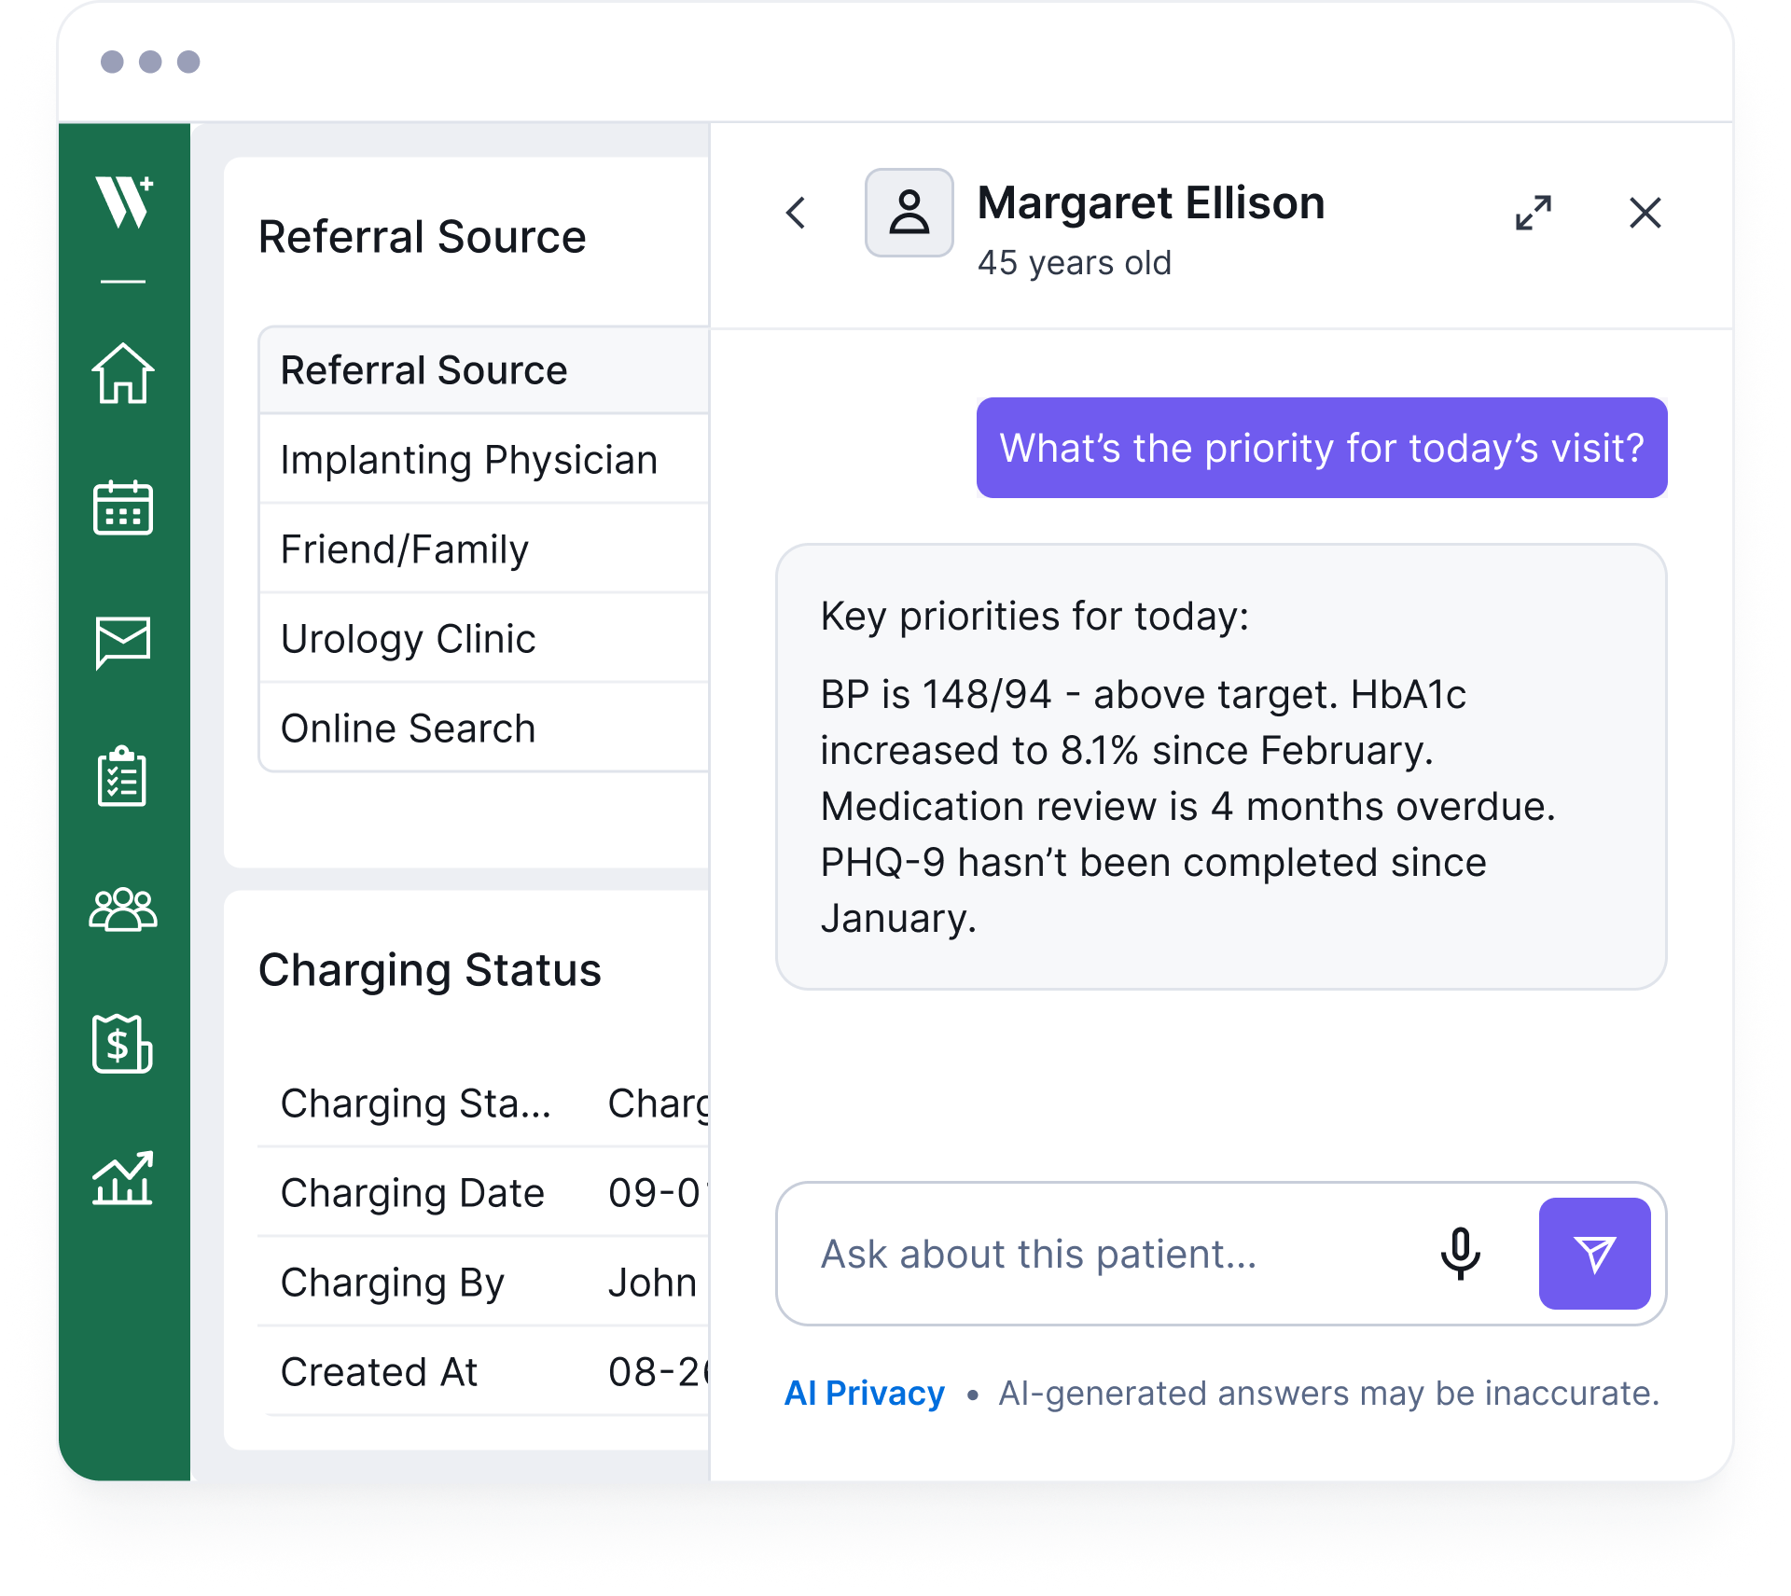
Task: Click the Margaret Ellison name heading
Action: (x=1151, y=202)
